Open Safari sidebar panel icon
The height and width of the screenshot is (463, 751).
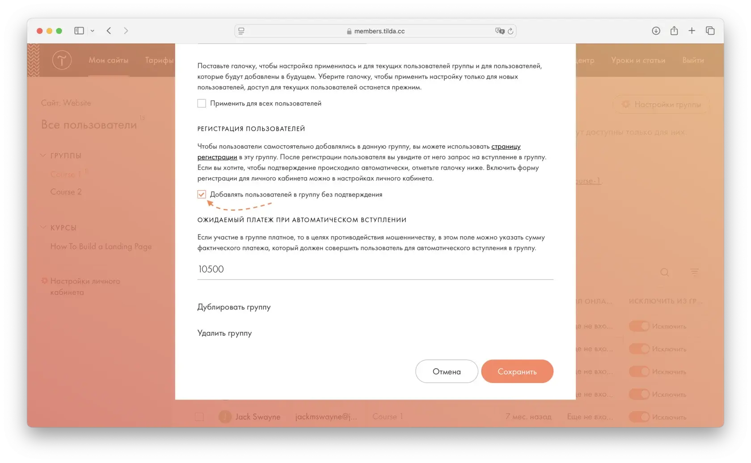[79, 31]
